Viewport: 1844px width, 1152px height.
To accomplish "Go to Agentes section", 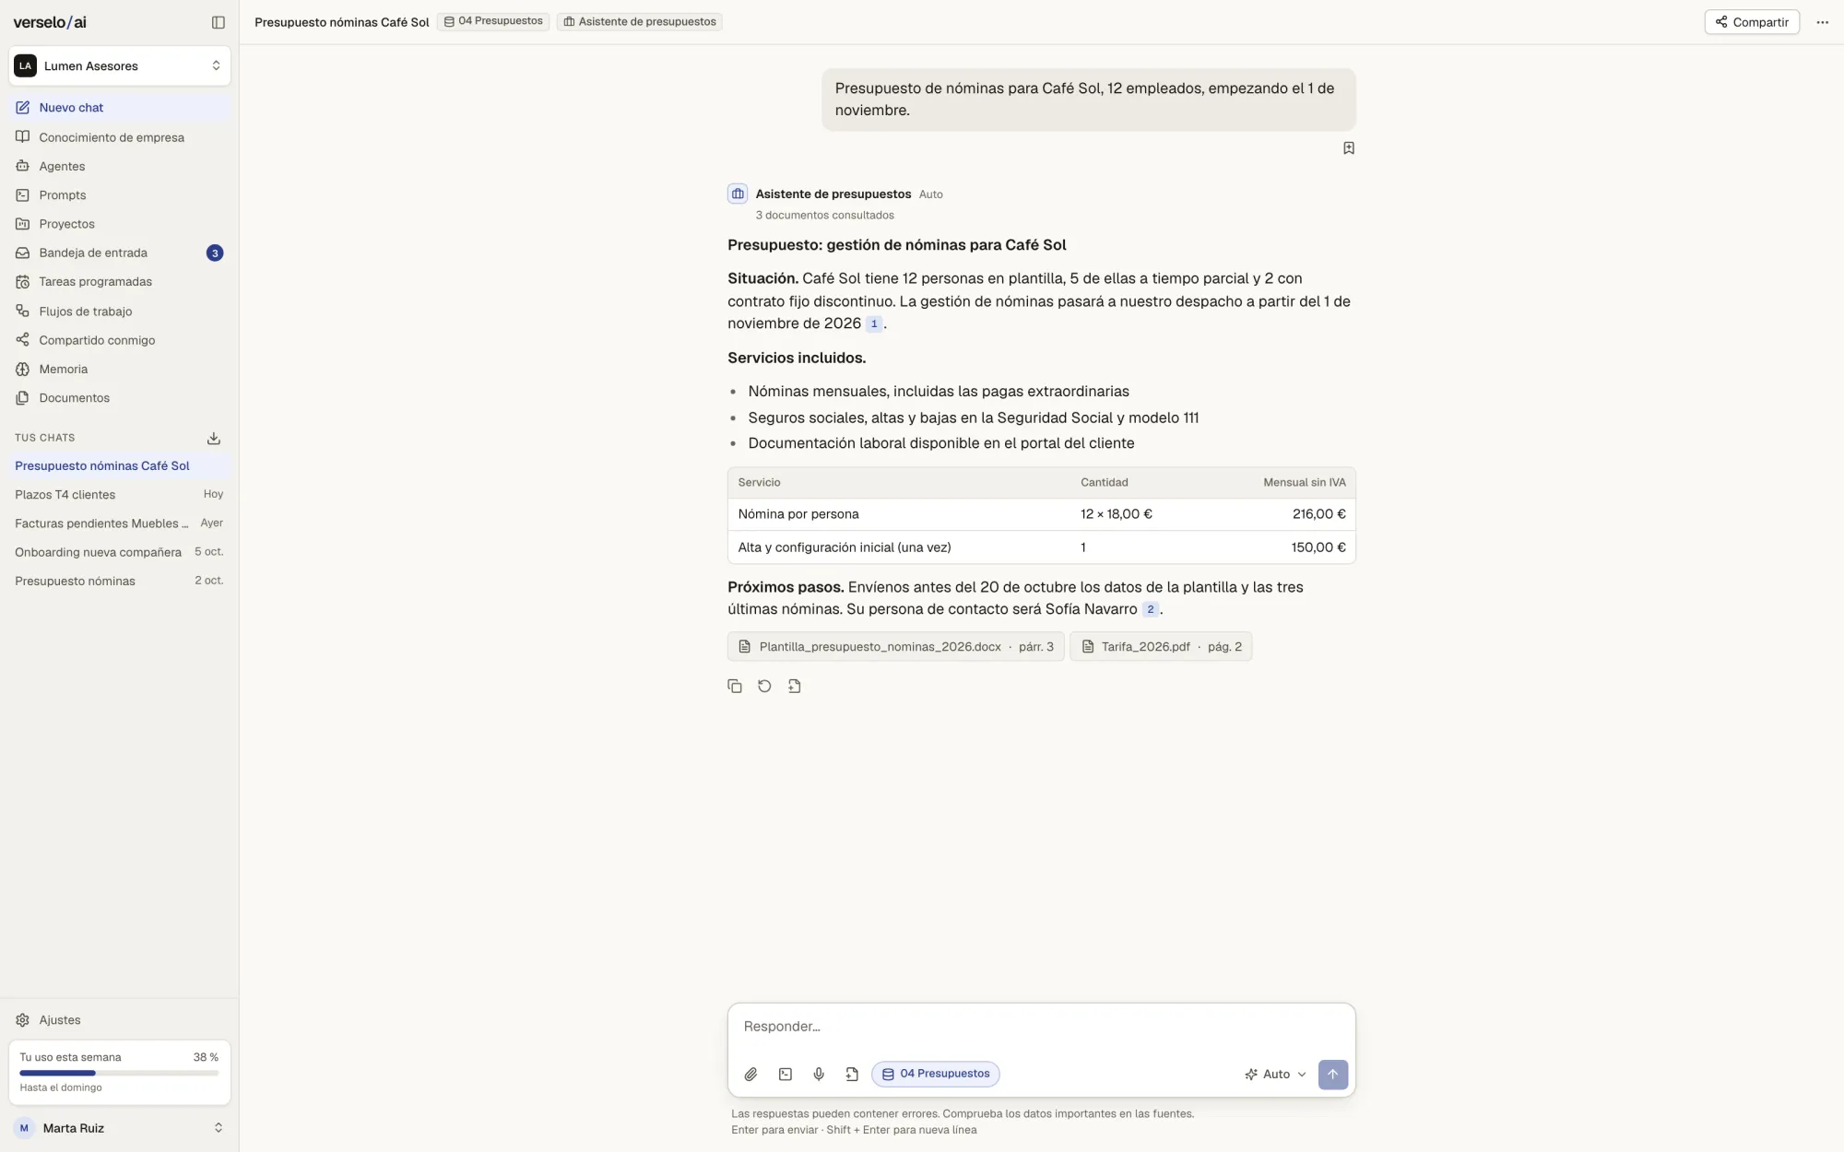I will tap(120, 166).
